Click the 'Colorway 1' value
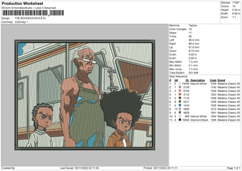This screenshot has width=242, height=171. point(21,22)
